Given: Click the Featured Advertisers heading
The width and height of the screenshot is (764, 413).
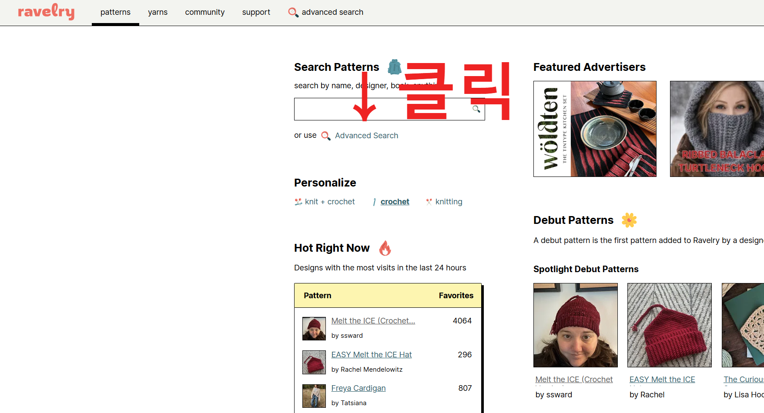Looking at the screenshot, I should coord(590,67).
